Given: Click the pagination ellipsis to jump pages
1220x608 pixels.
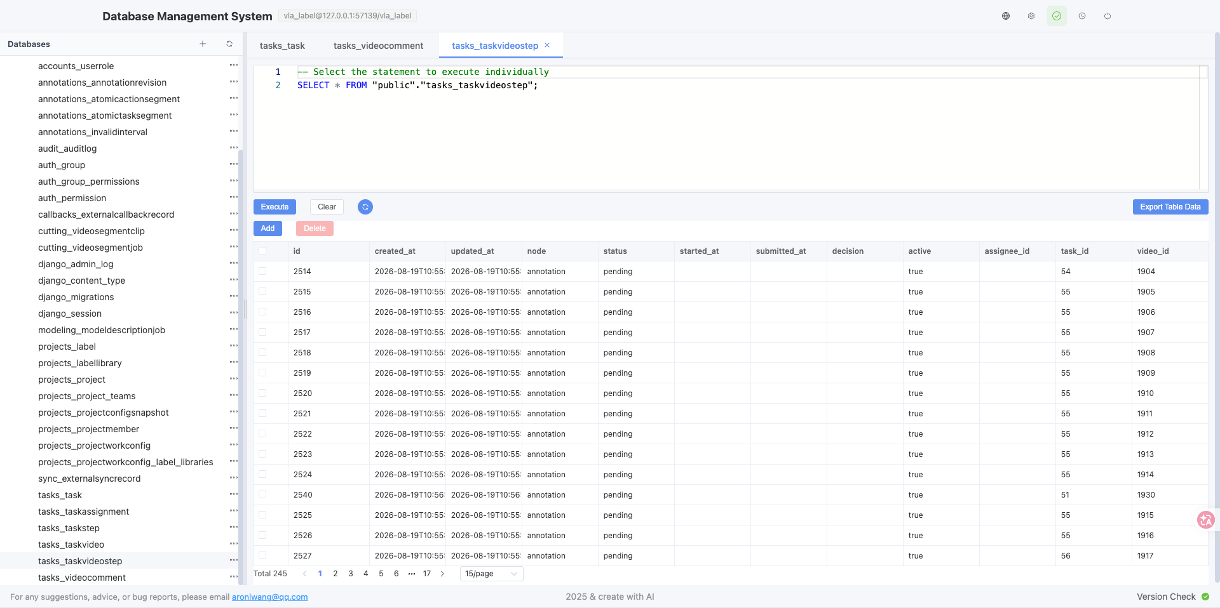Looking at the screenshot, I should (x=412, y=574).
